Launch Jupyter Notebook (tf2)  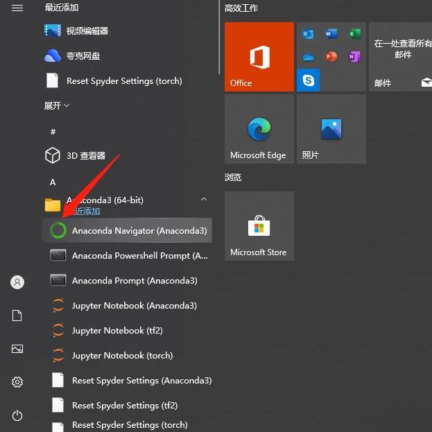pyautogui.click(x=127, y=330)
